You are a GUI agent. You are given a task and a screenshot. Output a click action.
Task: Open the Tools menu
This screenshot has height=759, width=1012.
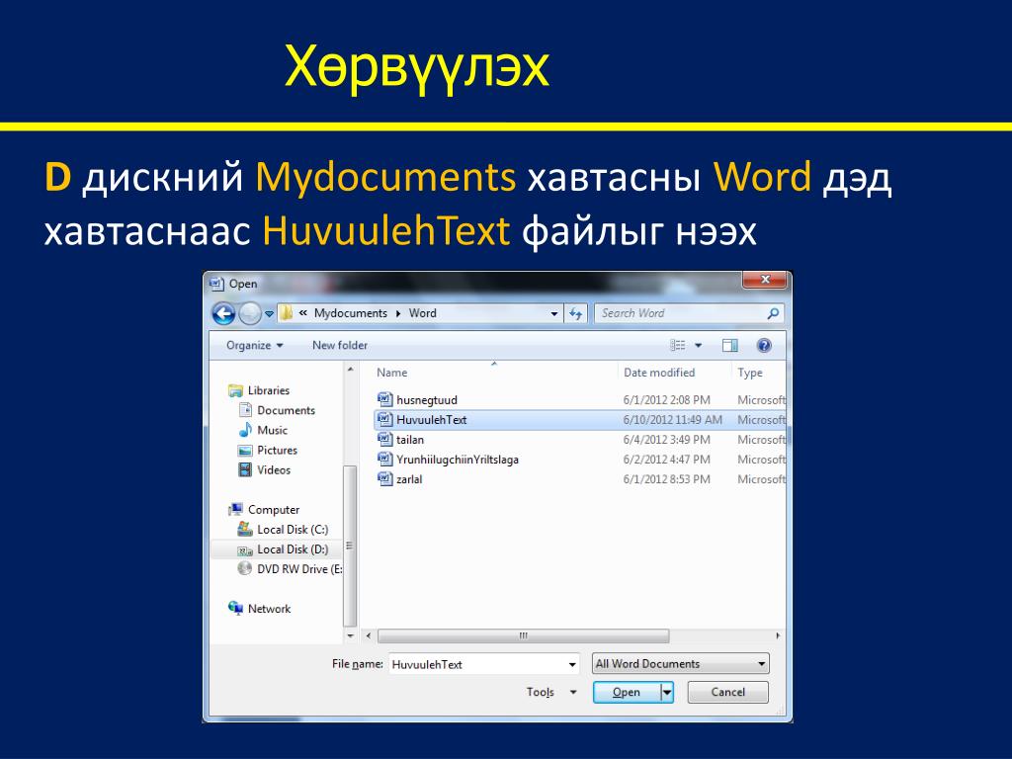coord(551,693)
